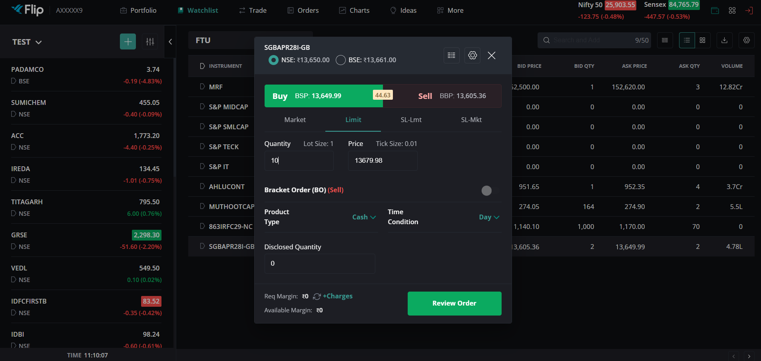The width and height of the screenshot is (761, 361).
Task: Close the SGBAPR28I-GB order dialog
Action: tap(492, 55)
